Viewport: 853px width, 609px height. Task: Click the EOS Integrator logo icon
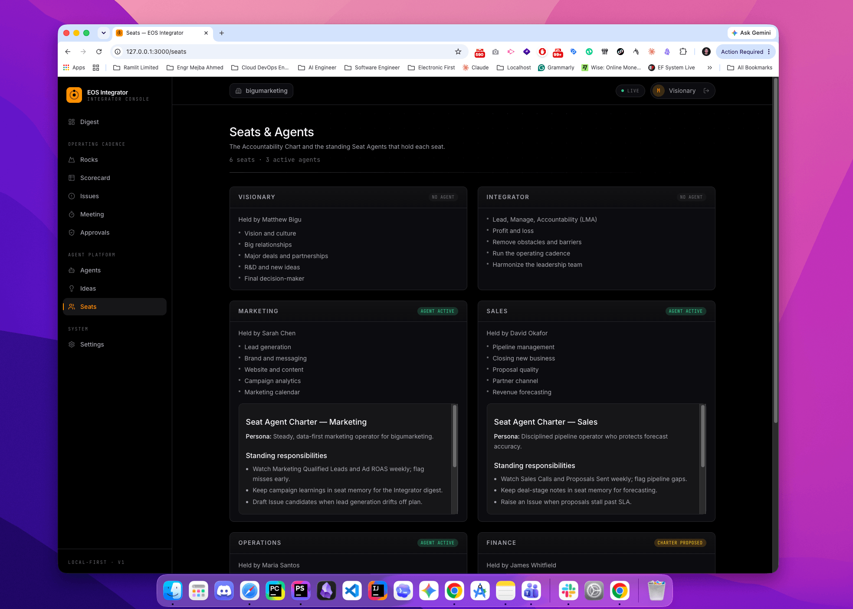point(74,95)
